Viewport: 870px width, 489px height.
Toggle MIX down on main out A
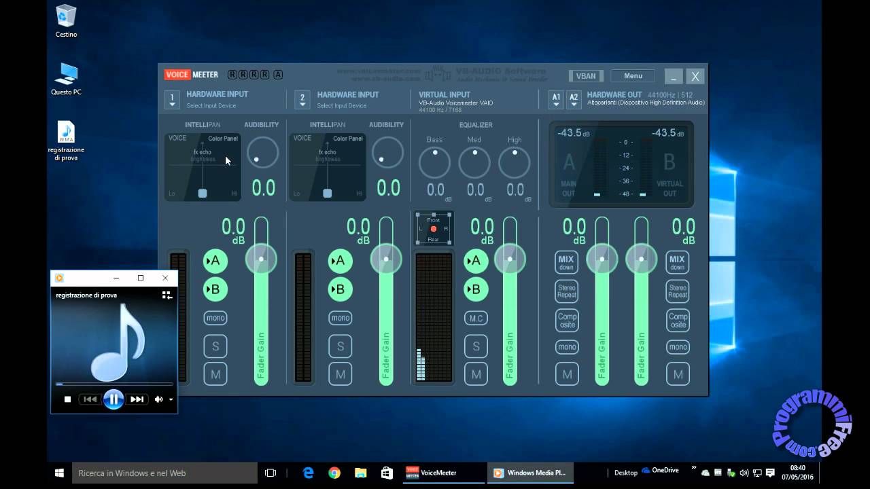566,263
